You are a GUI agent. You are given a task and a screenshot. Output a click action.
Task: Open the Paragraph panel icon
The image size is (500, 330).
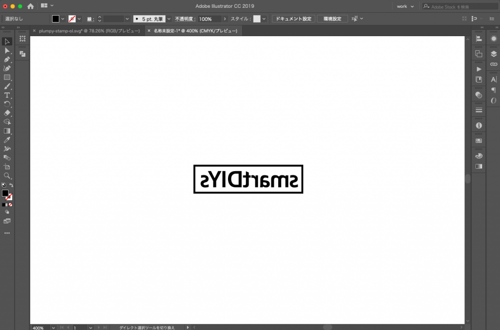[494, 90]
